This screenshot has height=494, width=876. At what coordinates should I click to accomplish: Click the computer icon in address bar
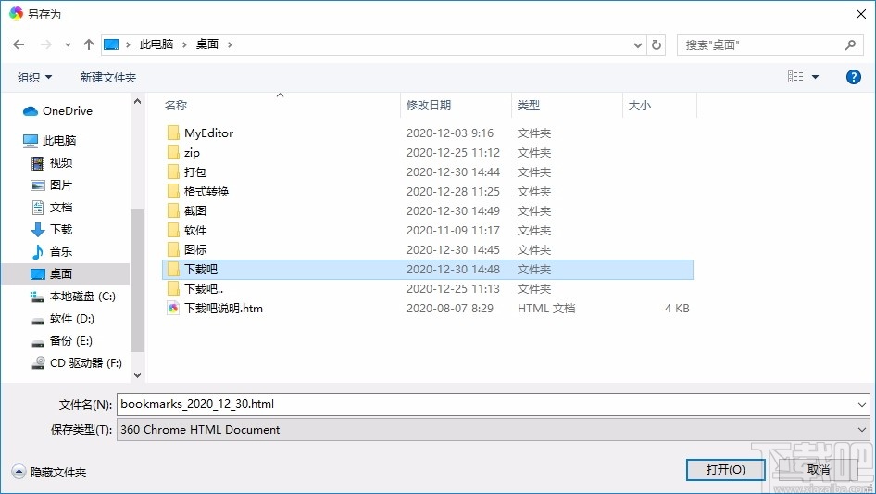(x=111, y=44)
